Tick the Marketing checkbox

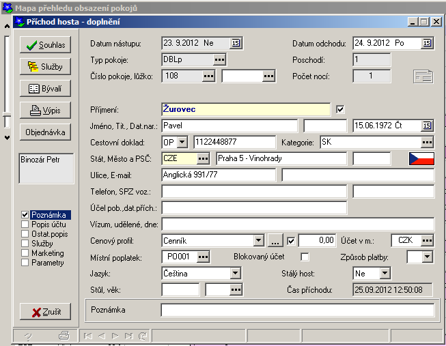25,253
